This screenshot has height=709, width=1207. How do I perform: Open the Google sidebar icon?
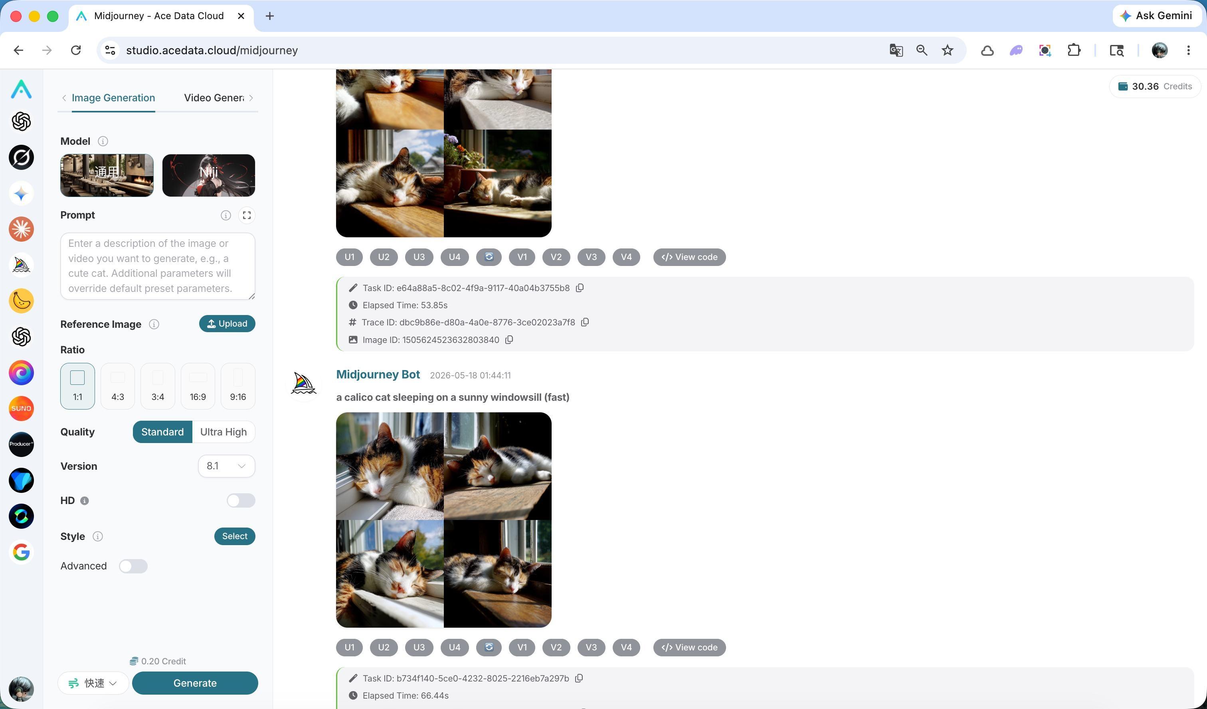click(21, 552)
